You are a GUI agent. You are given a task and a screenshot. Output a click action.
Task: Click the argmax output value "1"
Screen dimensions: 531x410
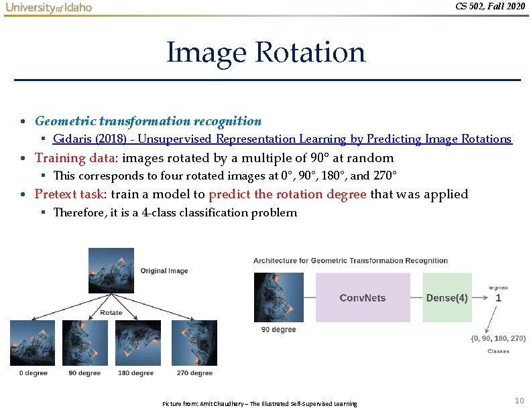498,298
